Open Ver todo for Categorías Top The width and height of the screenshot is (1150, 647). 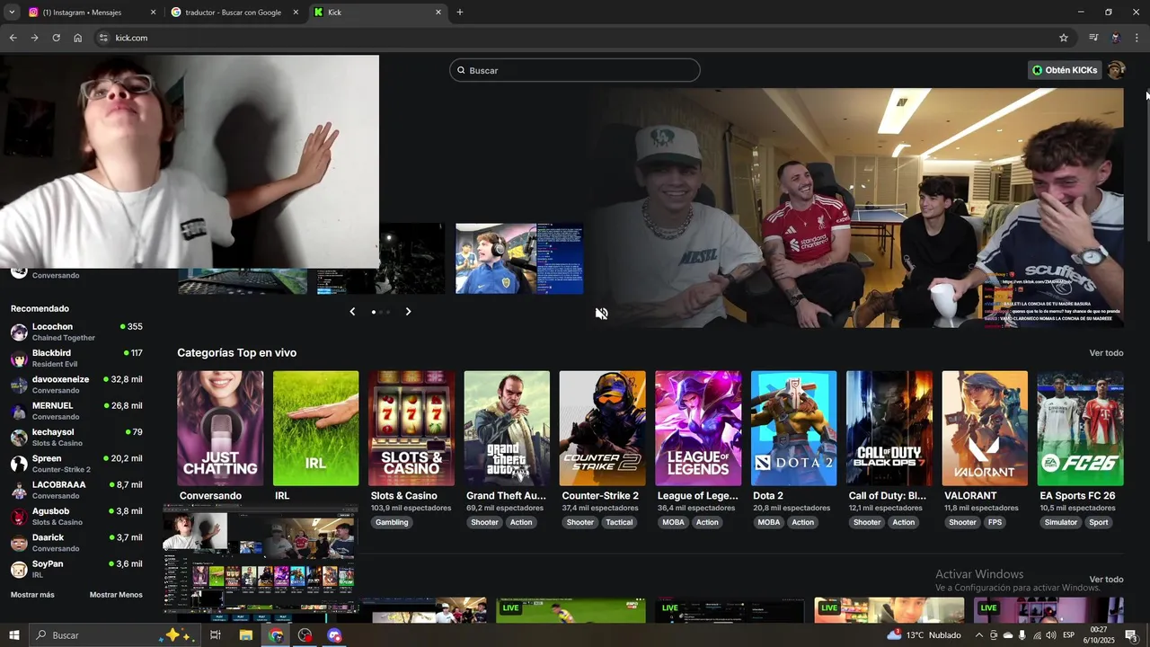[1106, 353]
